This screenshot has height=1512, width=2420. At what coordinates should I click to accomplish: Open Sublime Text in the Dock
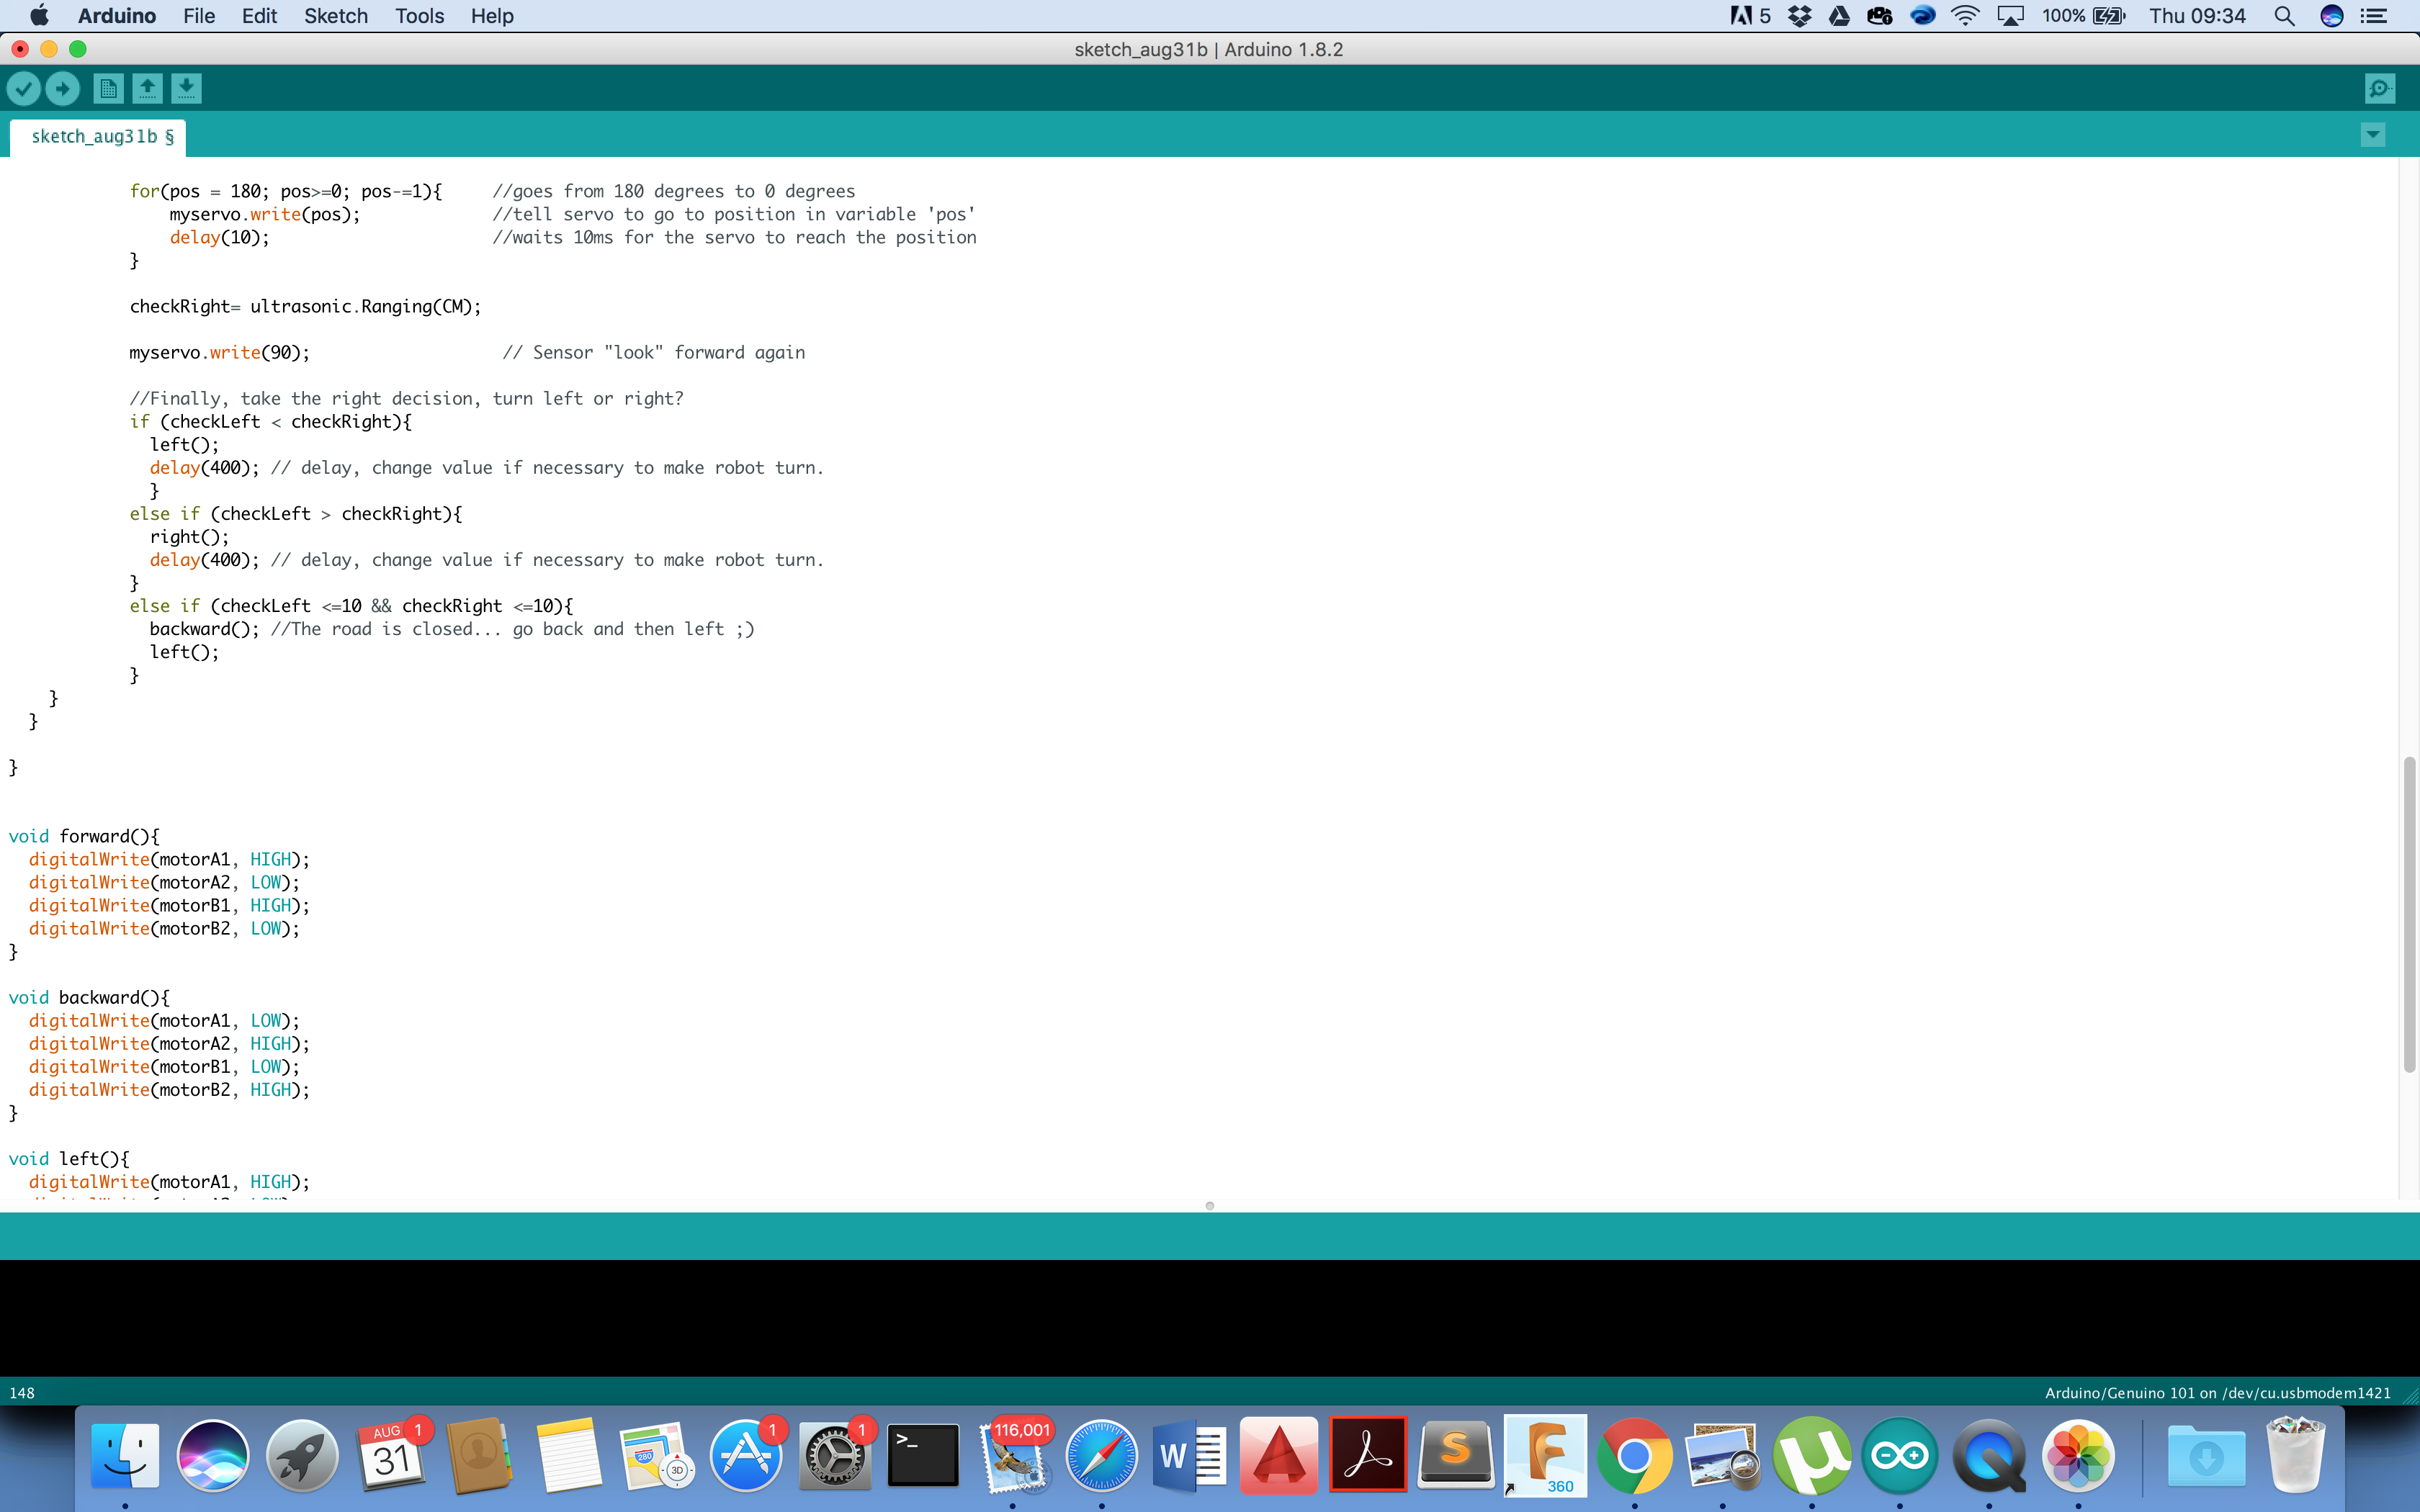click(x=1456, y=1455)
